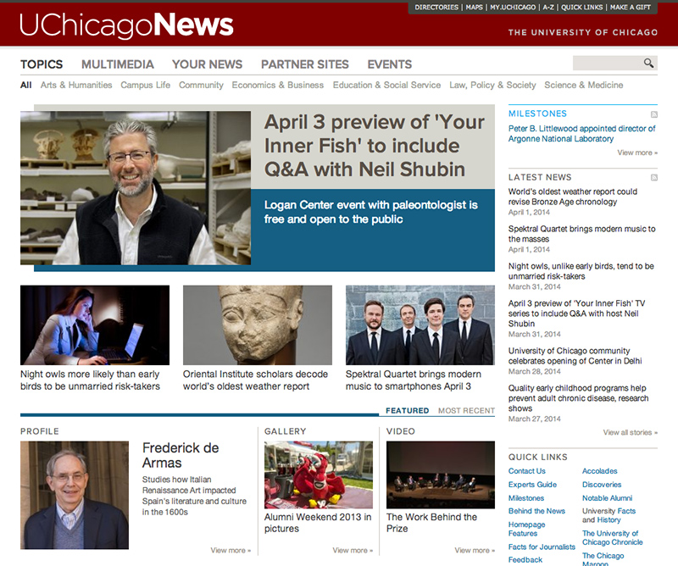Open the Milestones RSS feed icon
Image resolution: width=678 pixels, height=566 pixels.
tap(653, 114)
